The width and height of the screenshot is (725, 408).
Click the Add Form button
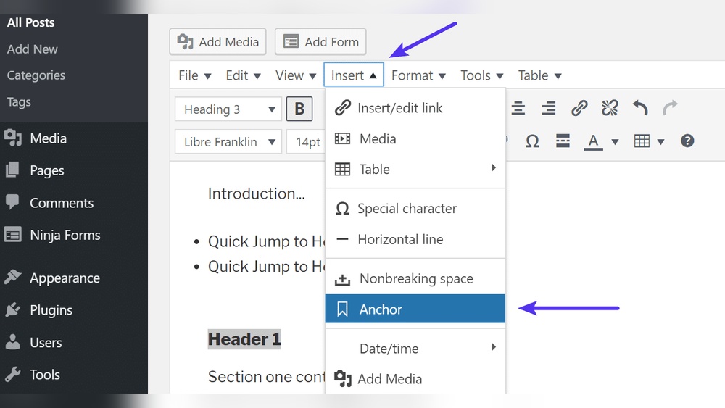coord(320,41)
